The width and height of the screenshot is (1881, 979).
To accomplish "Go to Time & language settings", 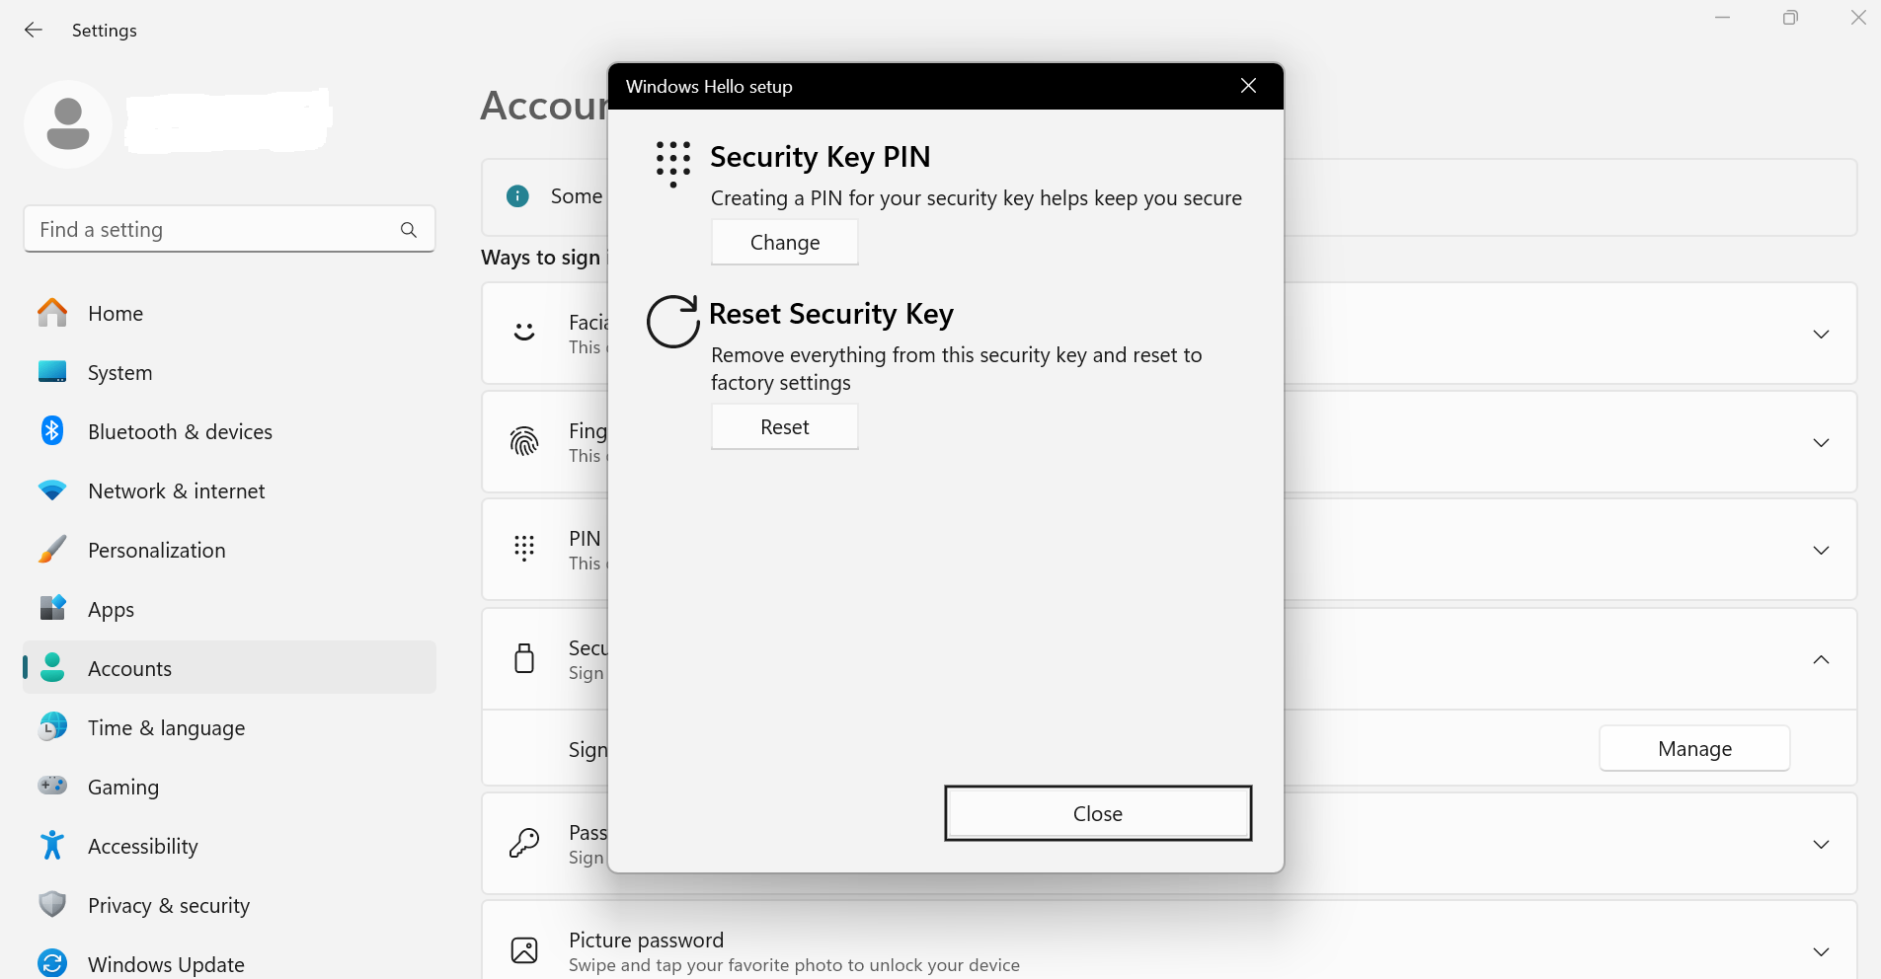I will (166, 728).
